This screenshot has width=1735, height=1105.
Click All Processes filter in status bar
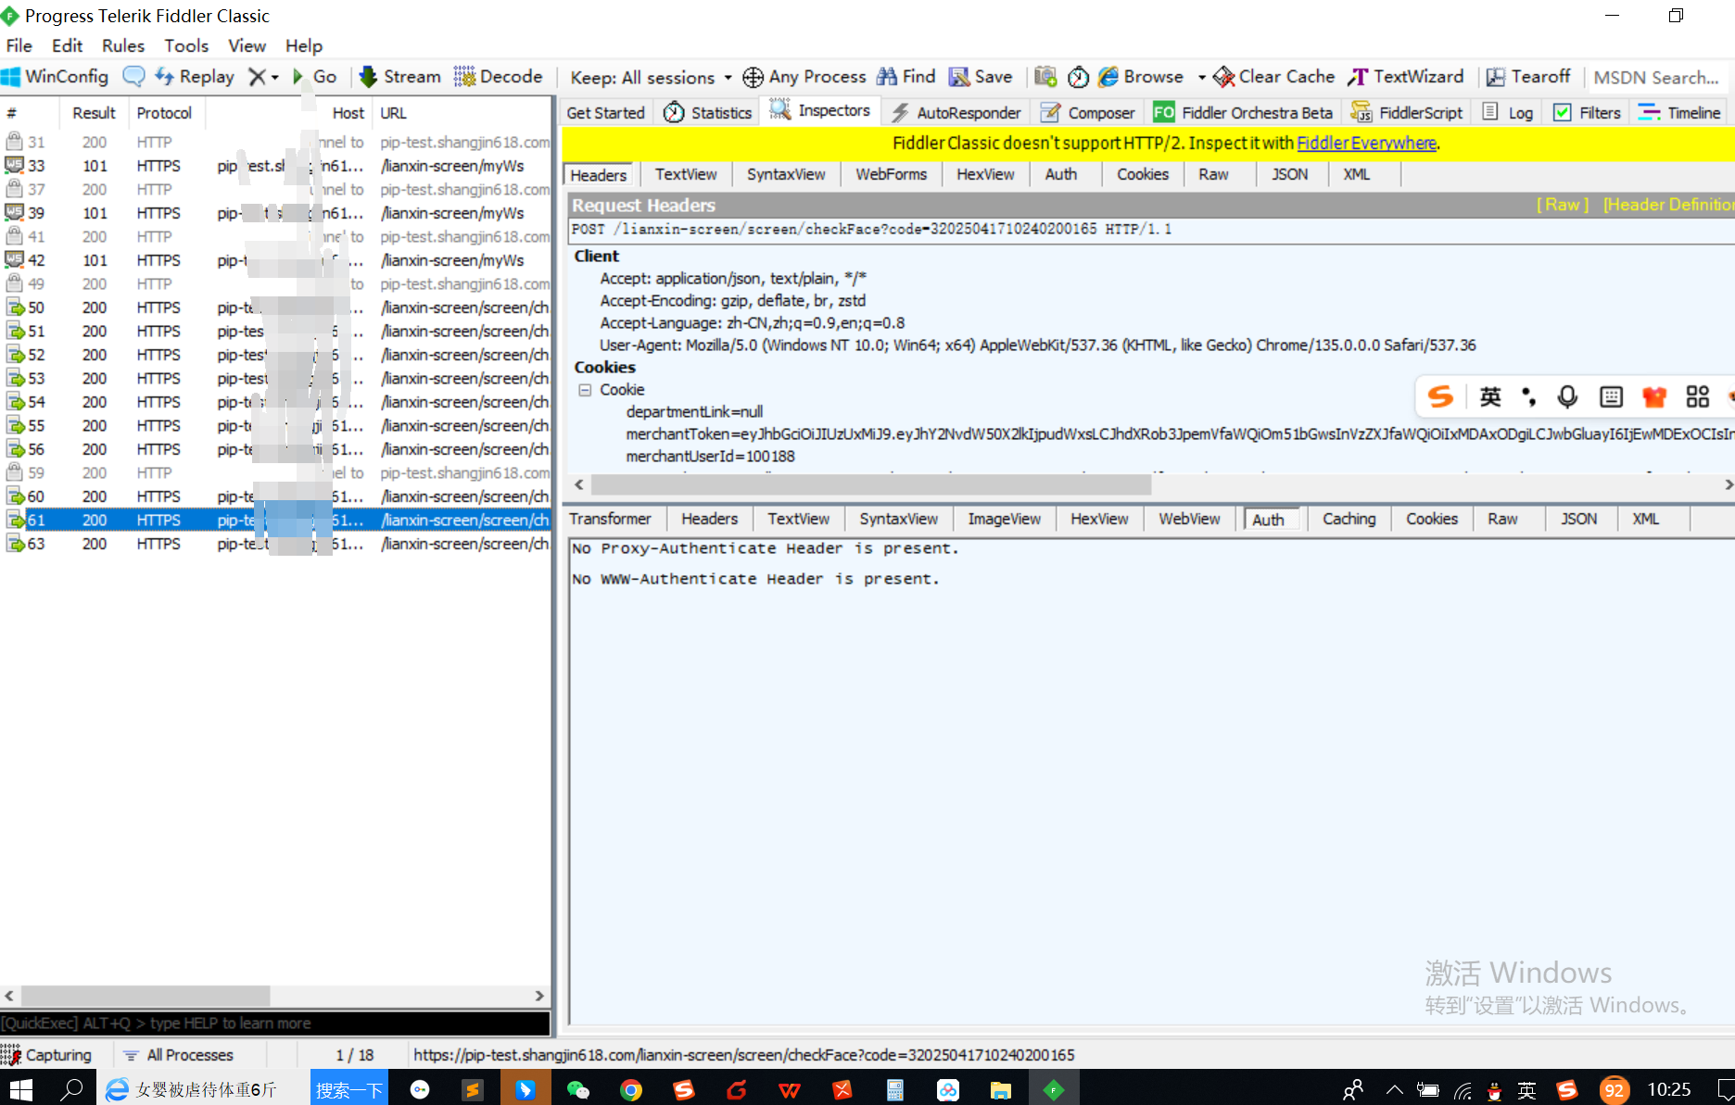coord(180,1055)
